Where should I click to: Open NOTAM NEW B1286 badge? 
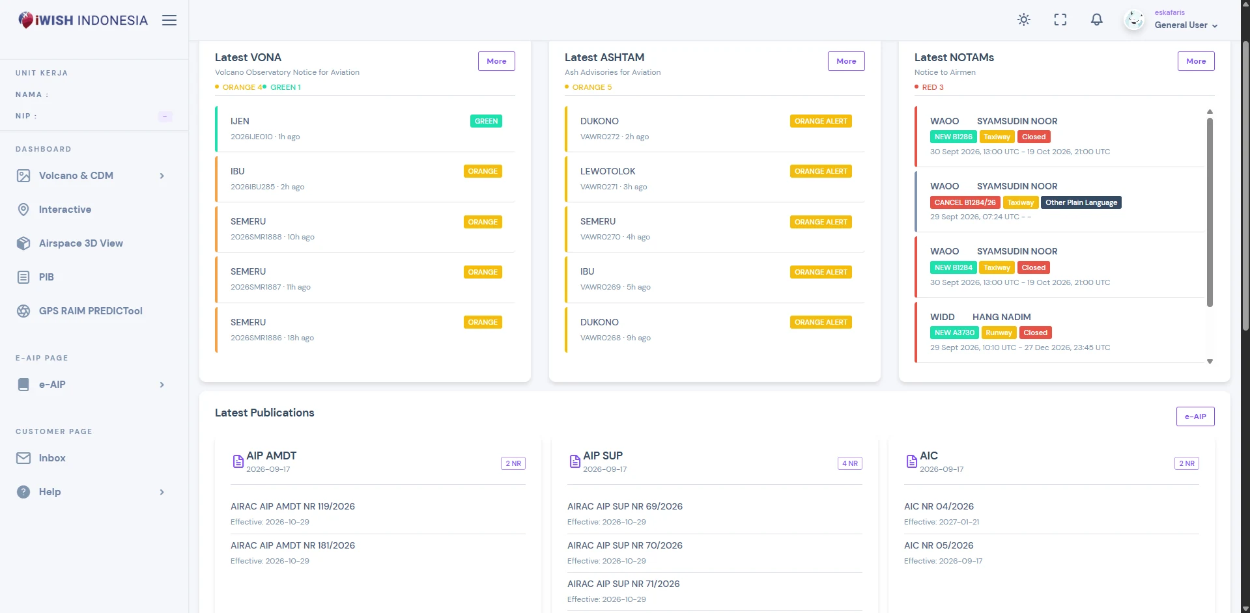point(953,137)
